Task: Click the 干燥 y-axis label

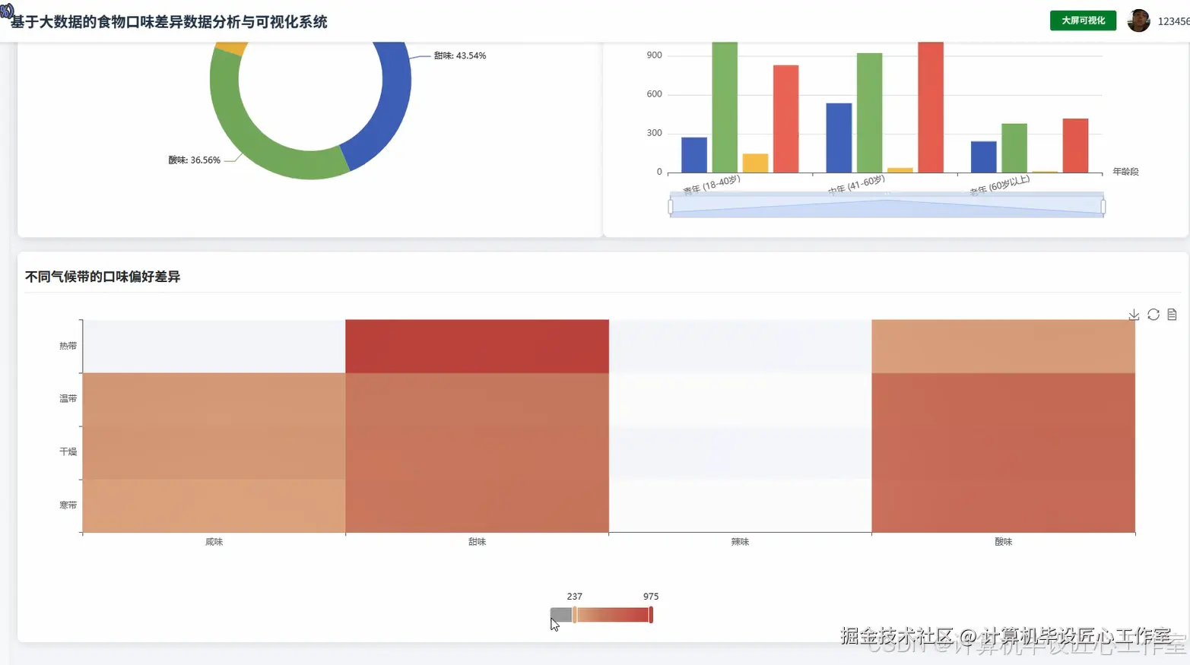Action: tap(68, 452)
